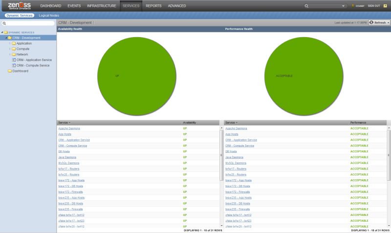Open the Refresh button dropdown arrow
Image resolution: width=391 pixels, height=233 pixels.
click(x=388, y=22)
